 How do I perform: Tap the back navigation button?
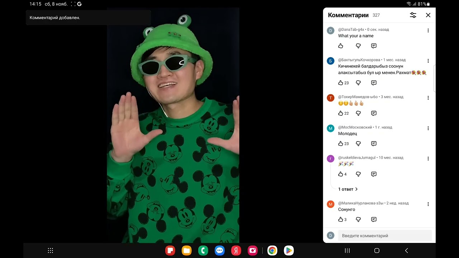pos(406,251)
